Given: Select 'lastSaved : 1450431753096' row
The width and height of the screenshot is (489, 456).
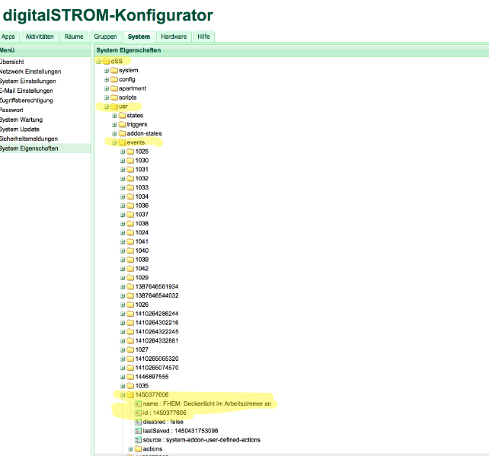Looking at the screenshot, I should pos(181,431).
